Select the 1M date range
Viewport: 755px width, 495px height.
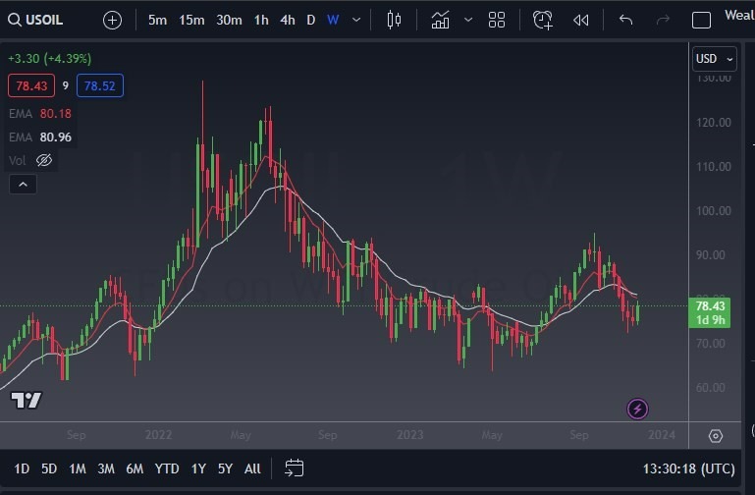coord(77,468)
